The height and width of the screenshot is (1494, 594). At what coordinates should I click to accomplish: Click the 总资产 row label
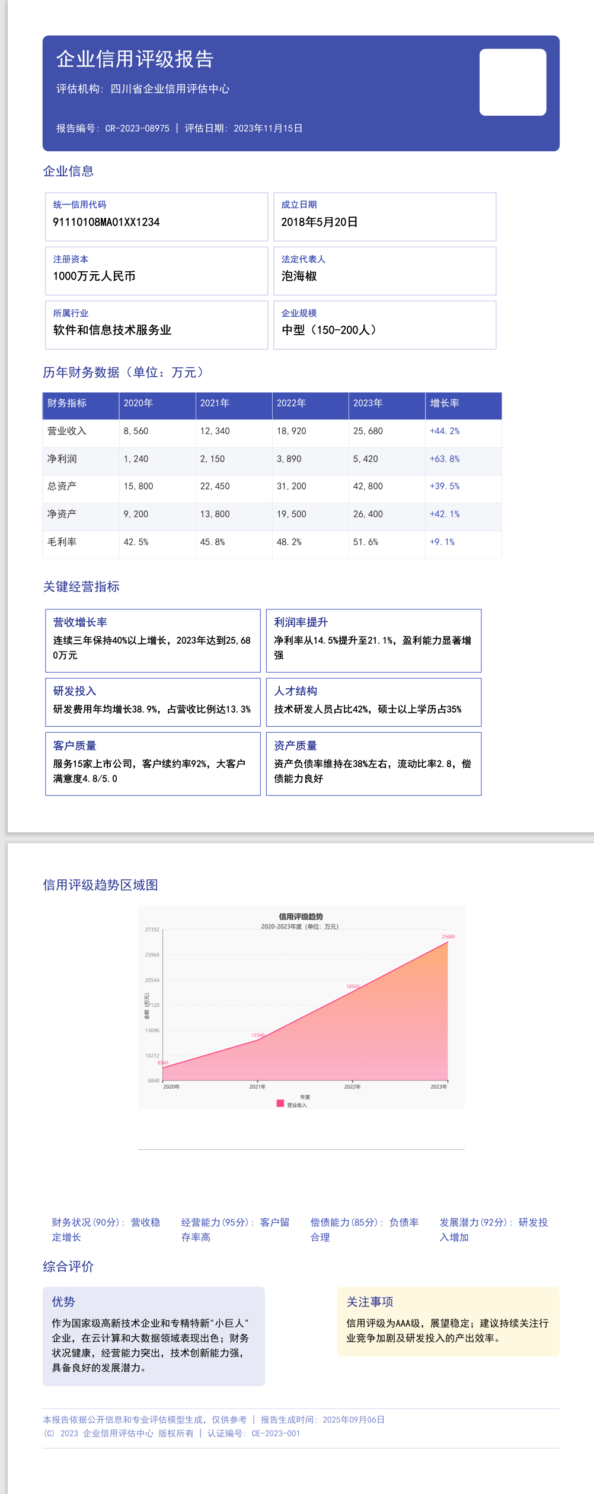[62, 487]
